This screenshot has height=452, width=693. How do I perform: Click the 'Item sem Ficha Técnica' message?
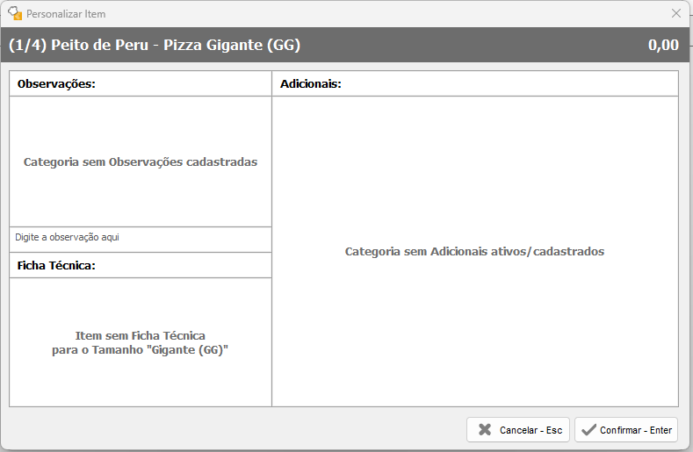(141, 336)
